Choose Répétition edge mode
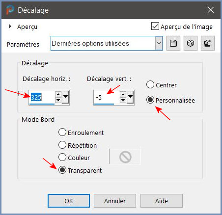222x215 pixels. point(62,145)
